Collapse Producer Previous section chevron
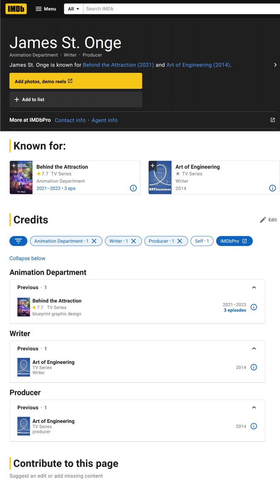Image resolution: width=280 pixels, height=499 pixels. point(254,408)
